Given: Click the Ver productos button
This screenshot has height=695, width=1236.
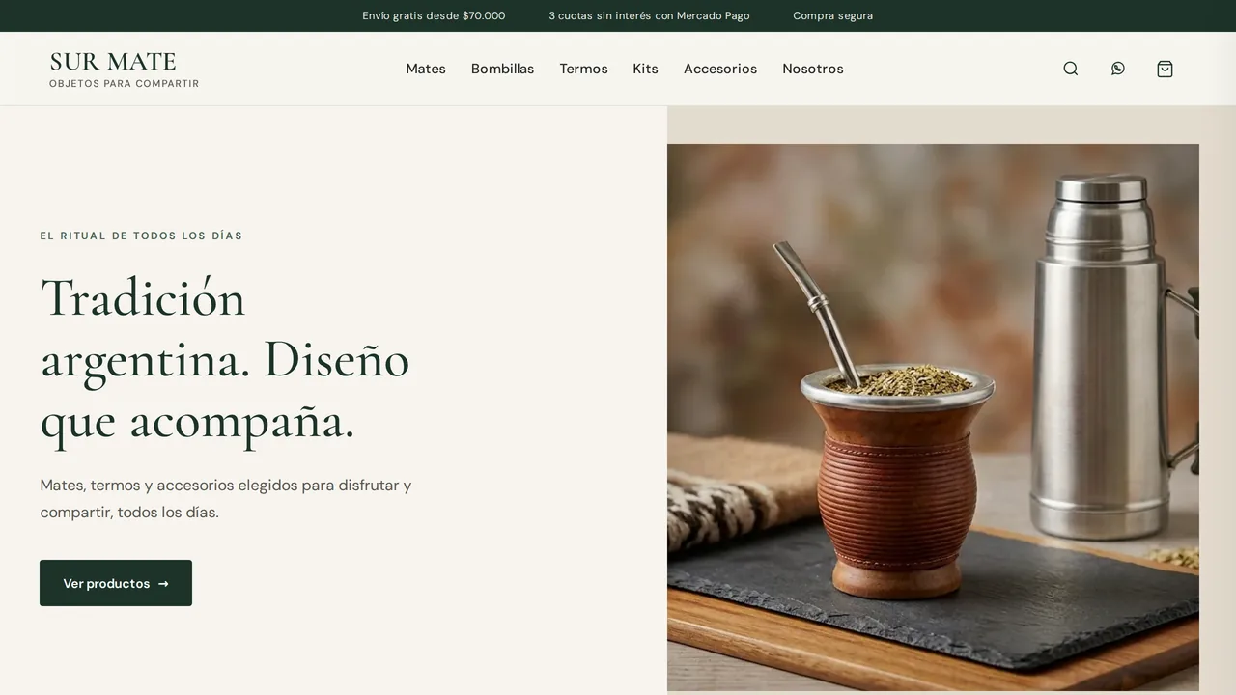Looking at the screenshot, I should pos(116,583).
